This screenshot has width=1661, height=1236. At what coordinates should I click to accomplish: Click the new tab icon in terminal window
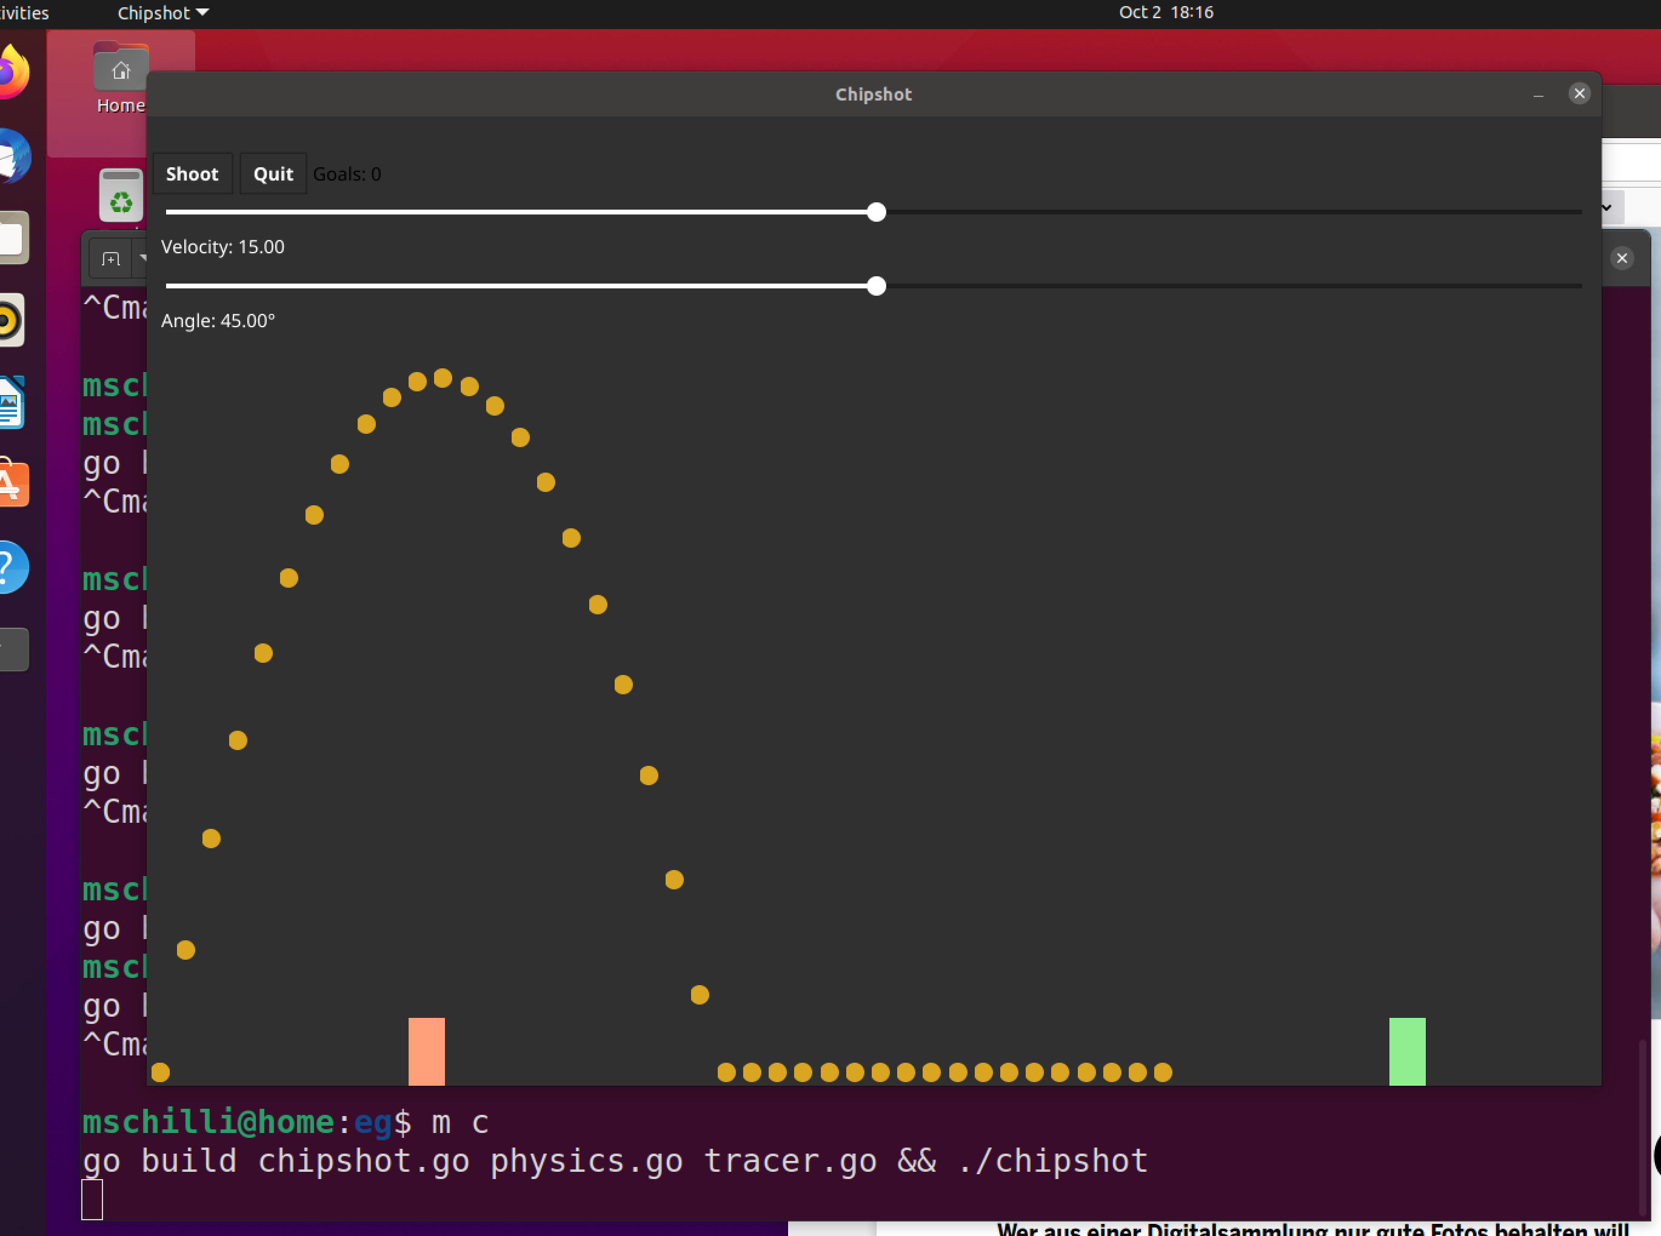[x=111, y=259]
